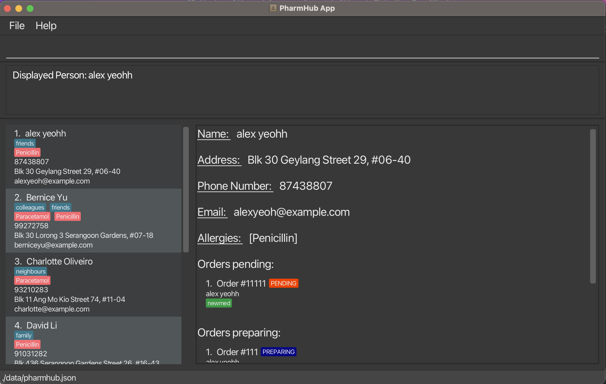Viewport: 606px width, 384px height.
Task: Click the newmed medicine tag
Action: (x=219, y=303)
